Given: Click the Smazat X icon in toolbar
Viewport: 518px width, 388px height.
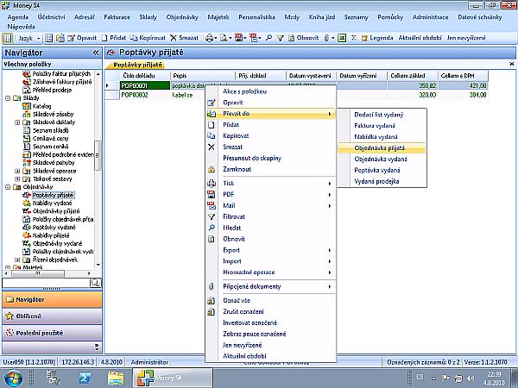Looking at the screenshot, I should [174, 38].
